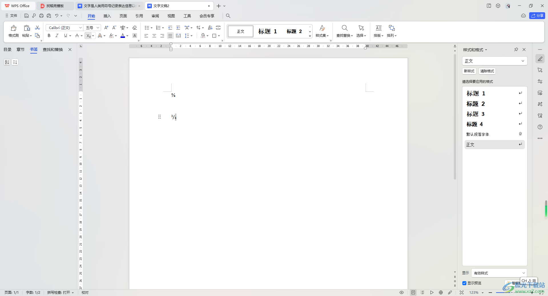Toggle justified alignment

[x=170, y=36]
